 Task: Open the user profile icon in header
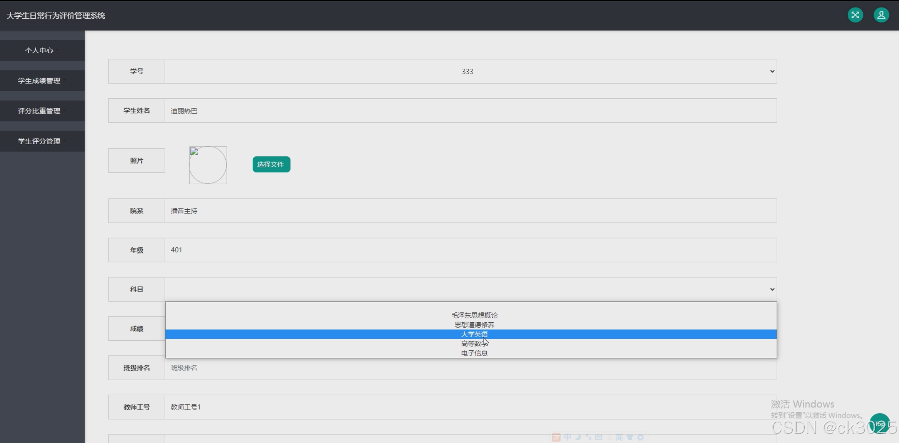881,15
